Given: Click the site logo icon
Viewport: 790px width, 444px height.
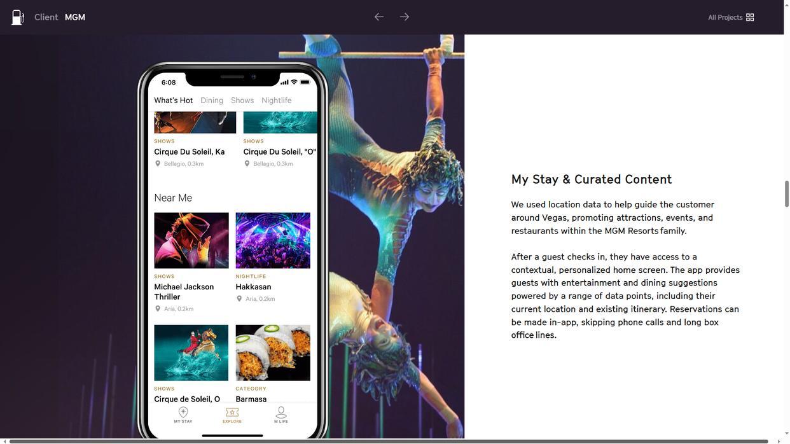Looking at the screenshot, I should tap(18, 17).
